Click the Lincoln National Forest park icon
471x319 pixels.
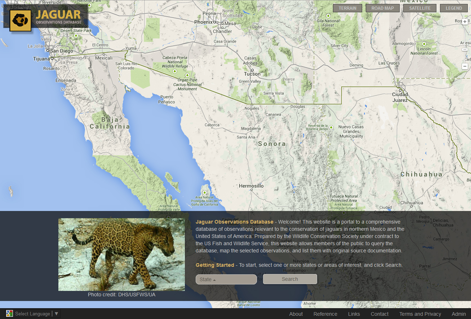tap(424, 44)
